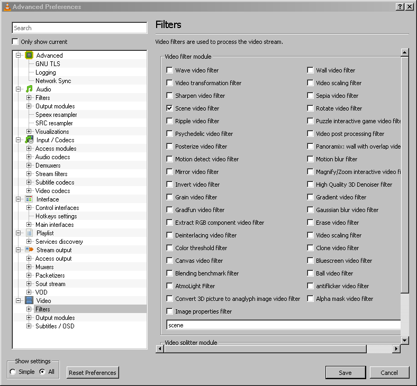This screenshot has width=417, height=386.
Task: Open the VOD tree item
Action: 41,292
